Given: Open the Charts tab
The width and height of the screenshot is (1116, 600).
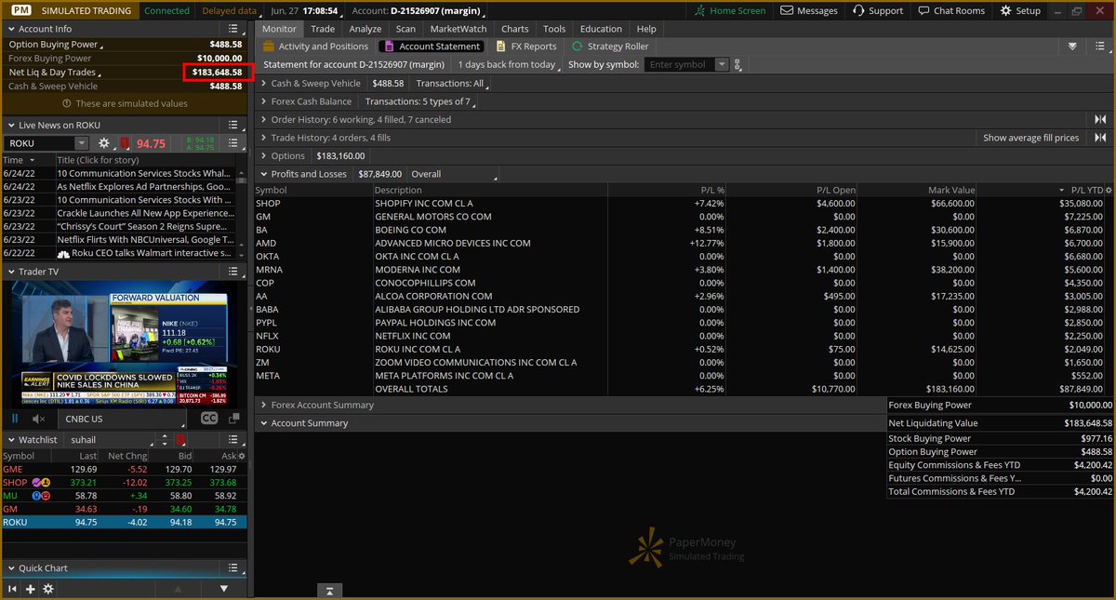Looking at the screenshot, I should tap(515, 29).
